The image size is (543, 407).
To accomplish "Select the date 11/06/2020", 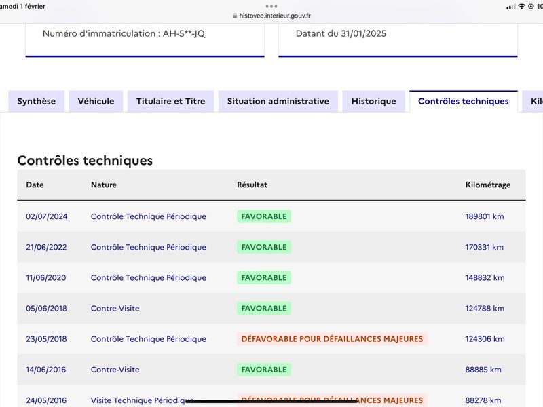I will click(46, 278).
